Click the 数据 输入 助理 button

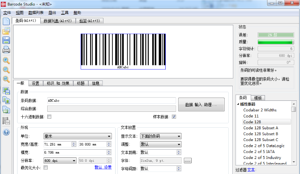click(x=201, y=104)
